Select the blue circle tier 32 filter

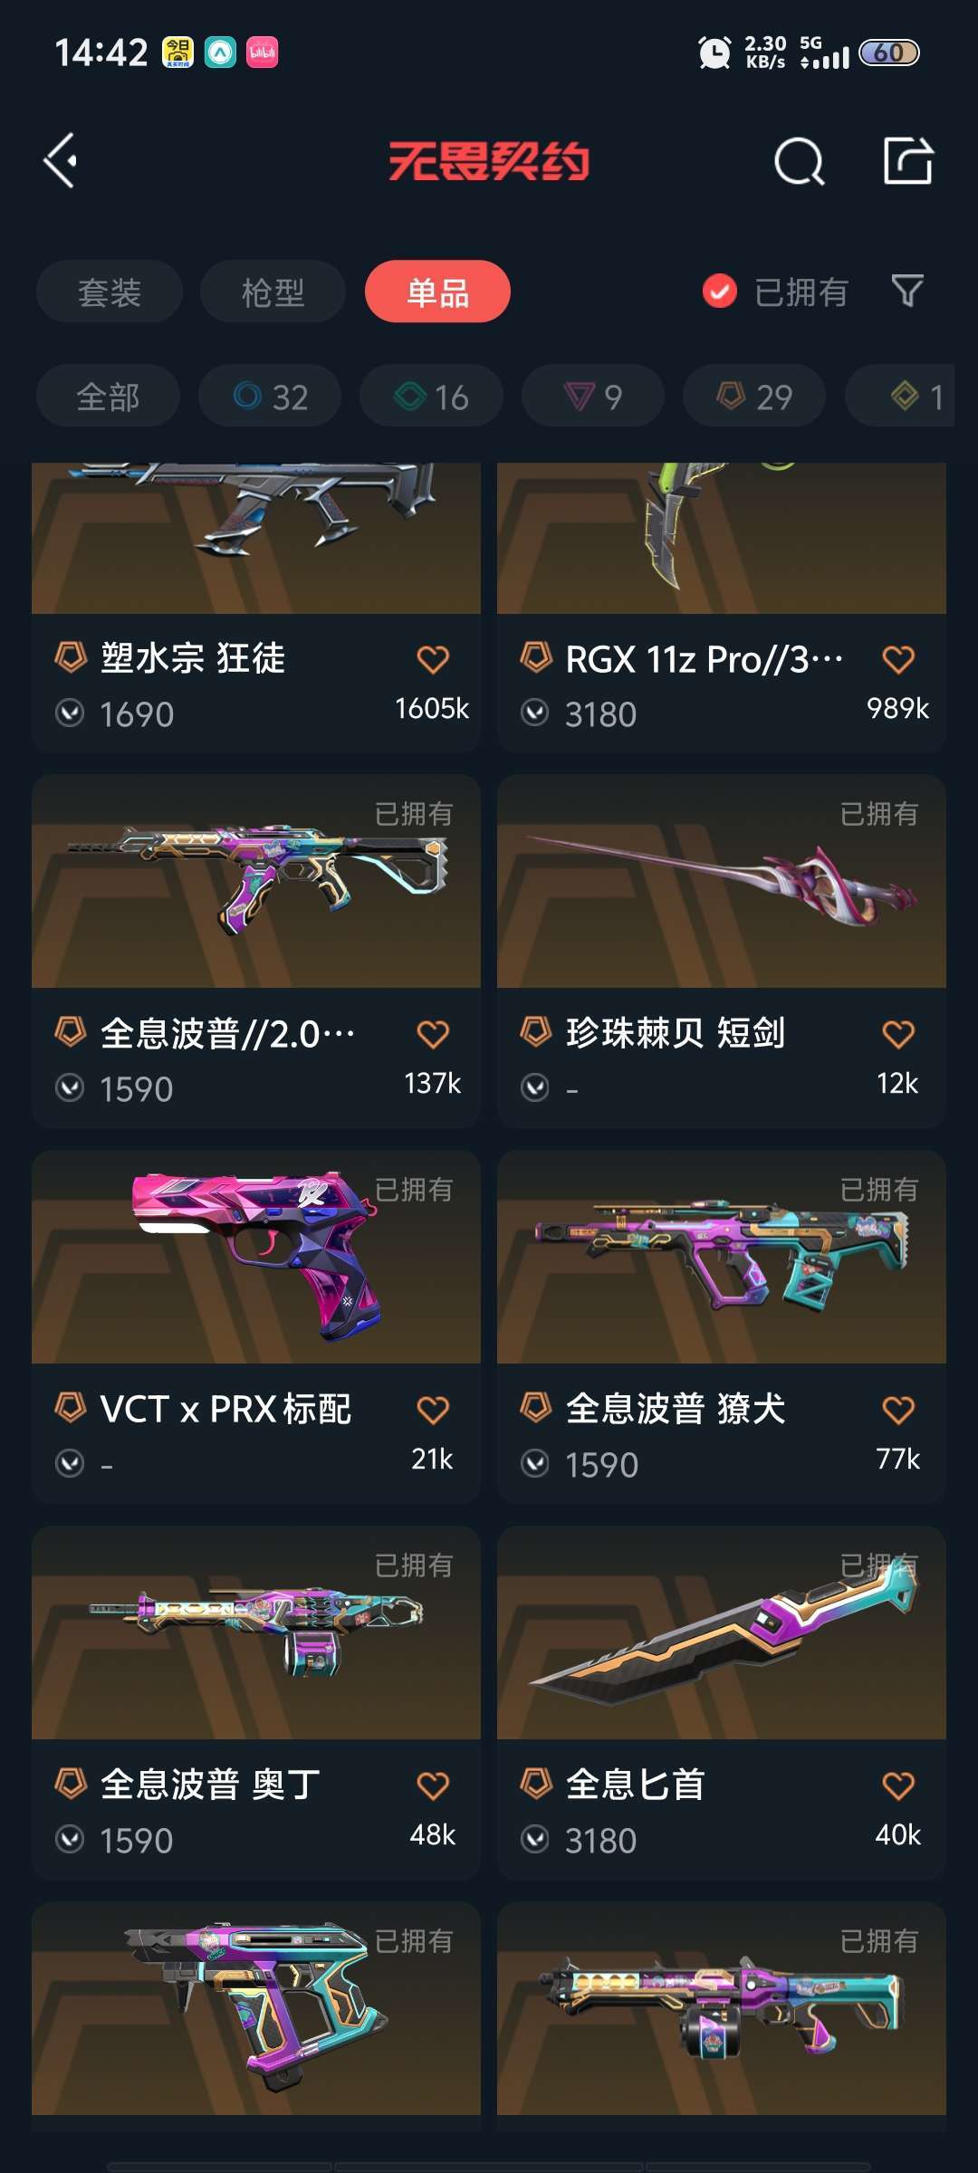pyautogui.click(x=270, y=396)
